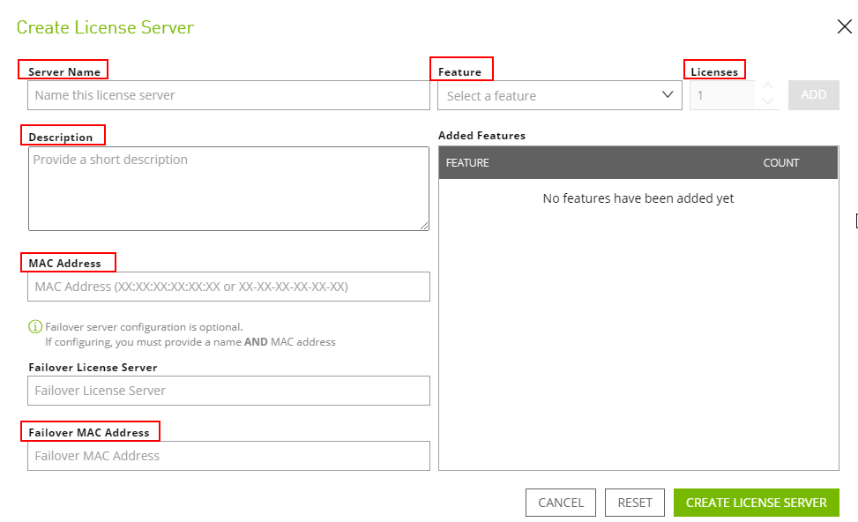Click the Description resize handle corner
The image size is (858, 522).
point(424,226)
